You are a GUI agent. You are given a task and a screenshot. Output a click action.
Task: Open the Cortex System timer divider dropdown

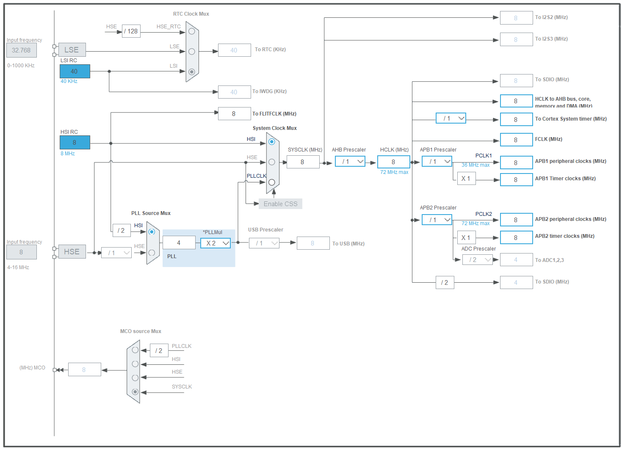451,118
